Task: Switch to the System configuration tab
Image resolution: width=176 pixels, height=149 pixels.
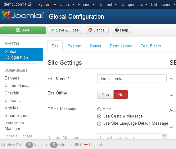Action: [x=74, y=46]
